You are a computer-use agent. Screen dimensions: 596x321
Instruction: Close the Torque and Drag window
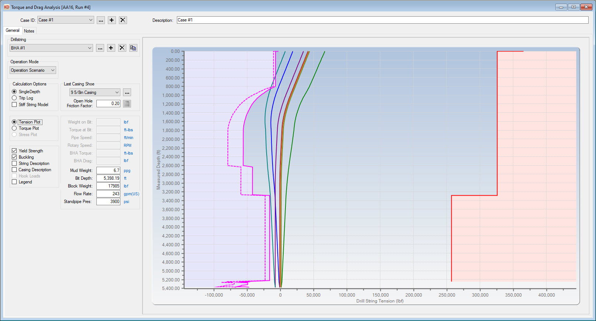point(586,7)
